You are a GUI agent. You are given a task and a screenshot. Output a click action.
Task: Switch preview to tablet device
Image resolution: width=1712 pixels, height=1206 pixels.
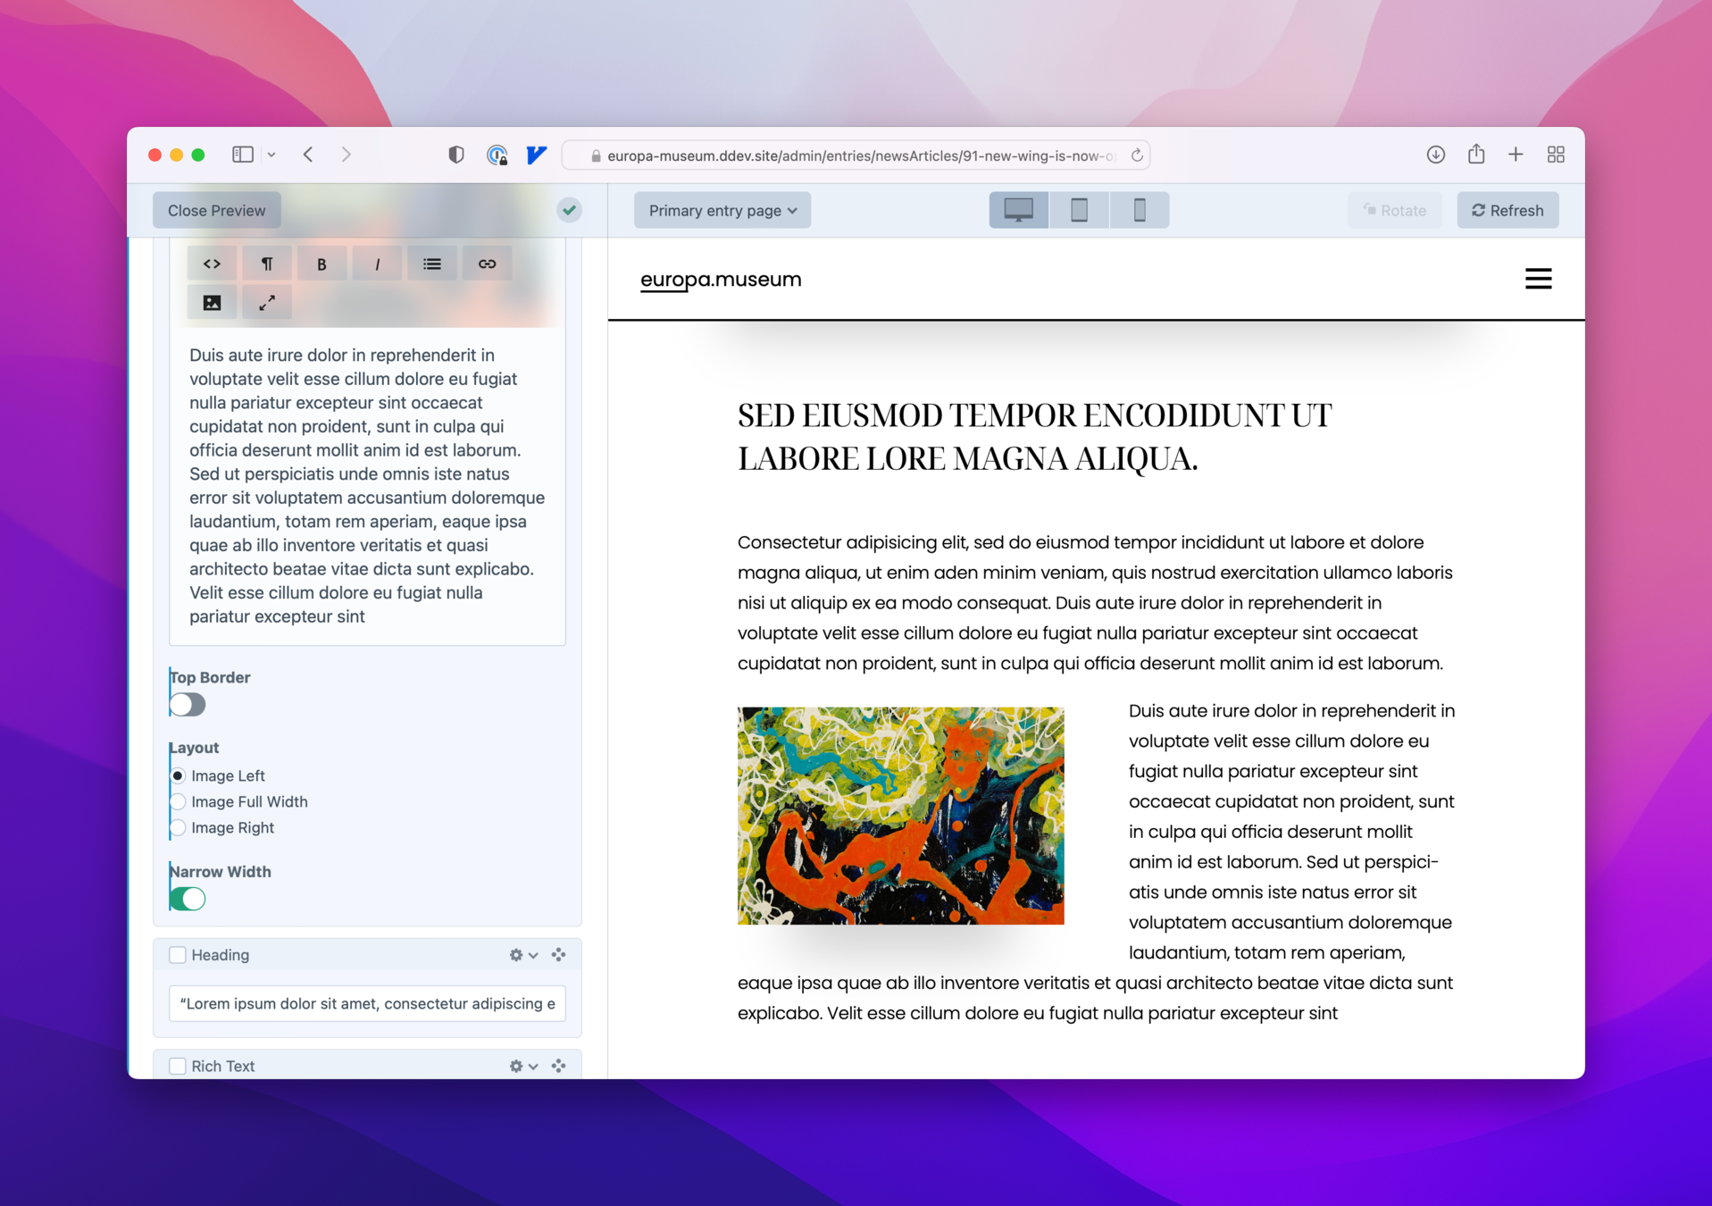pos(1079,210)
